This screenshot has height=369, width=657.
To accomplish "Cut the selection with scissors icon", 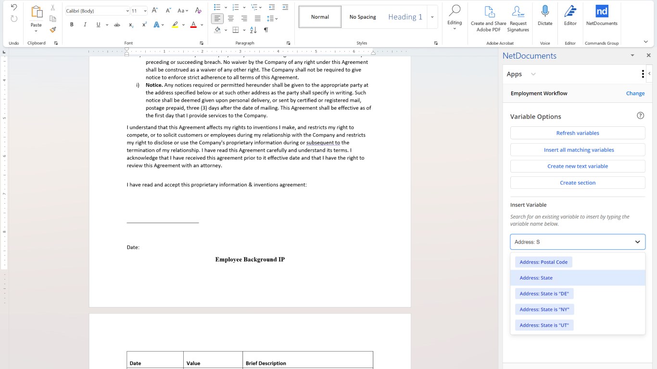I will point(53,8).
